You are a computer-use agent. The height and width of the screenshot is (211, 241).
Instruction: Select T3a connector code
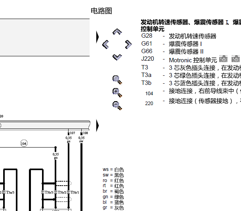146,75
